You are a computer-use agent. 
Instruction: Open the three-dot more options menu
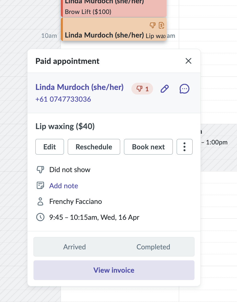click(184, 147)
